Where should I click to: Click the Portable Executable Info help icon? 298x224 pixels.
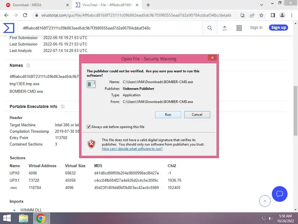click(x=63, y=106)
